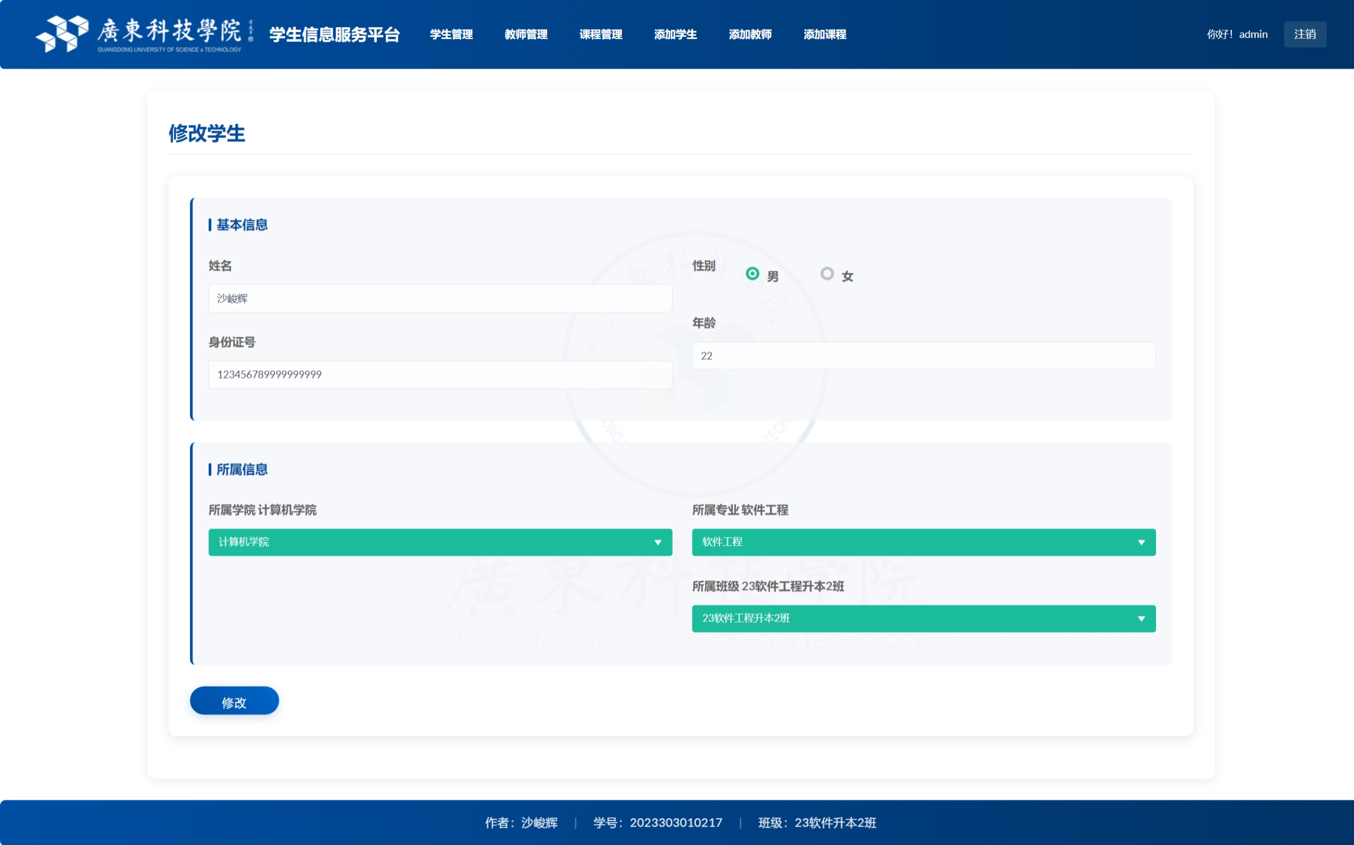Image resolution: width=1354 pixels, height=845 pixels.
Task: Navigate to 添加学生 page
Action: pyautogui.click(x=675, y=34)
